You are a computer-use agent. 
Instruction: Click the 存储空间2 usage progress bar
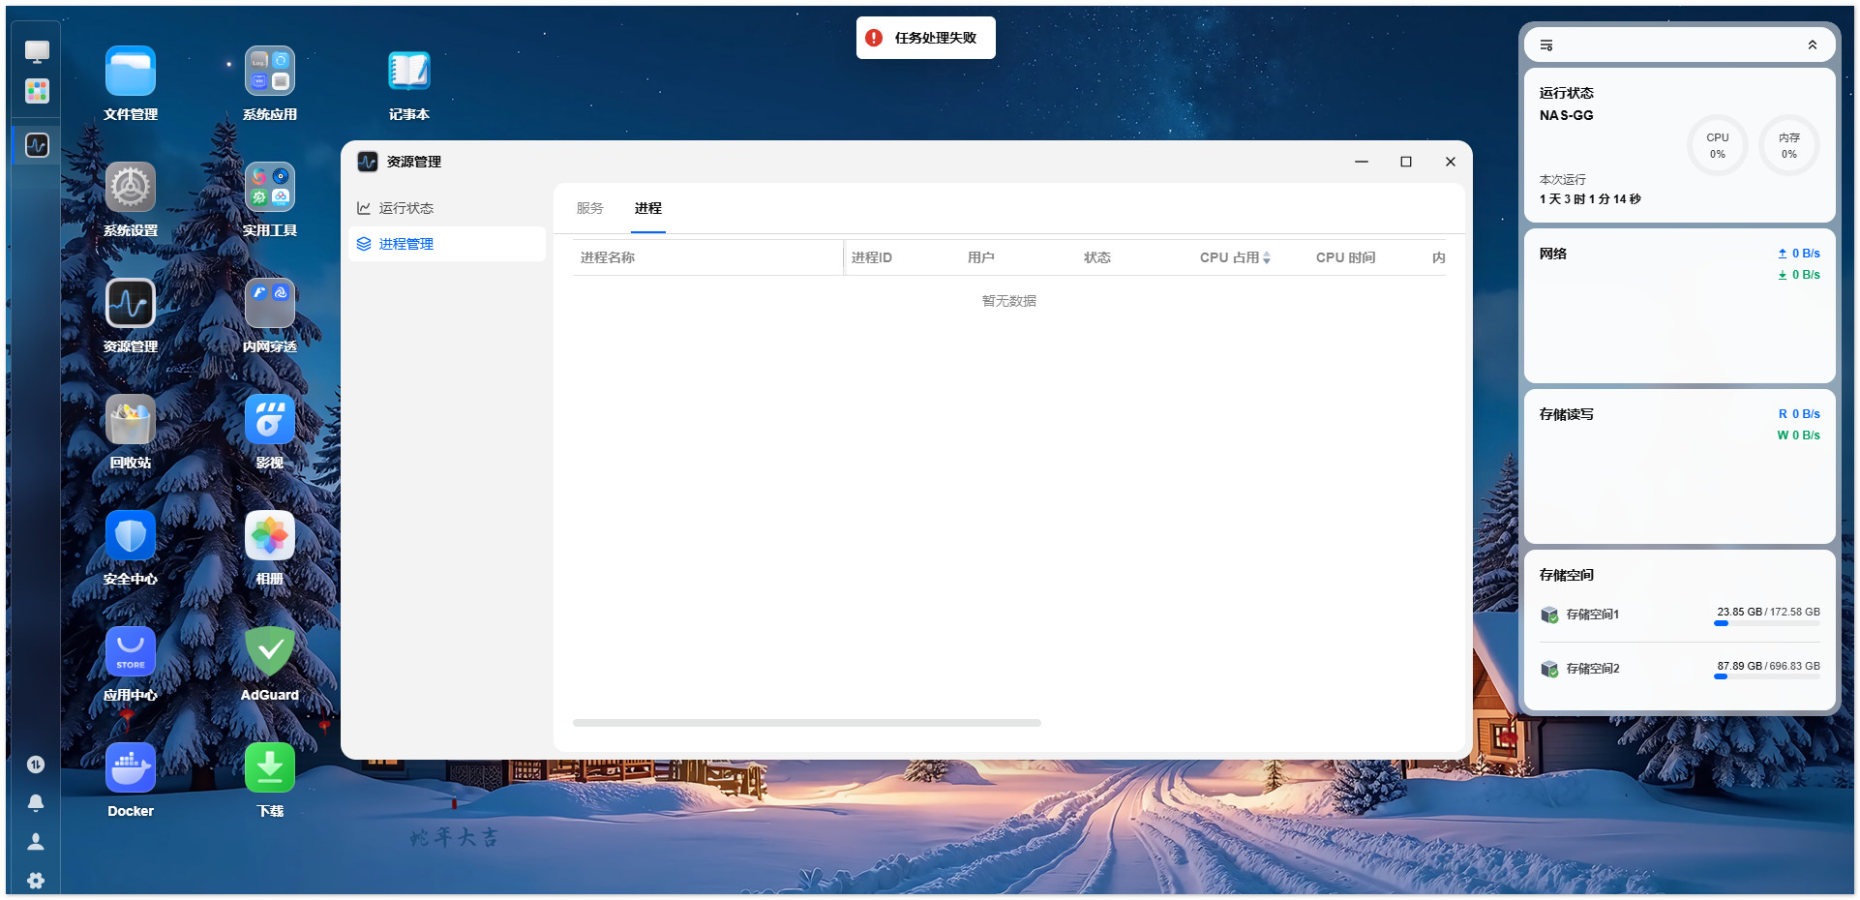click(1767, 676)
